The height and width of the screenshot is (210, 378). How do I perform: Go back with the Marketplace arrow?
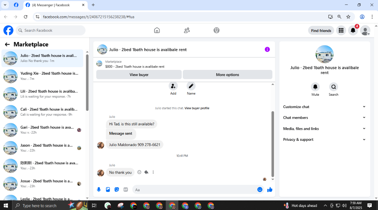click(x=7, y=44)
